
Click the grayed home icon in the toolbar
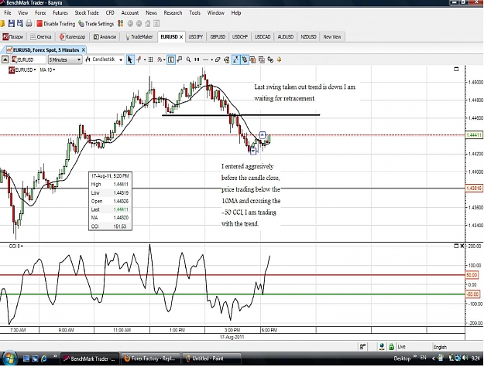[x=148, y=23]
